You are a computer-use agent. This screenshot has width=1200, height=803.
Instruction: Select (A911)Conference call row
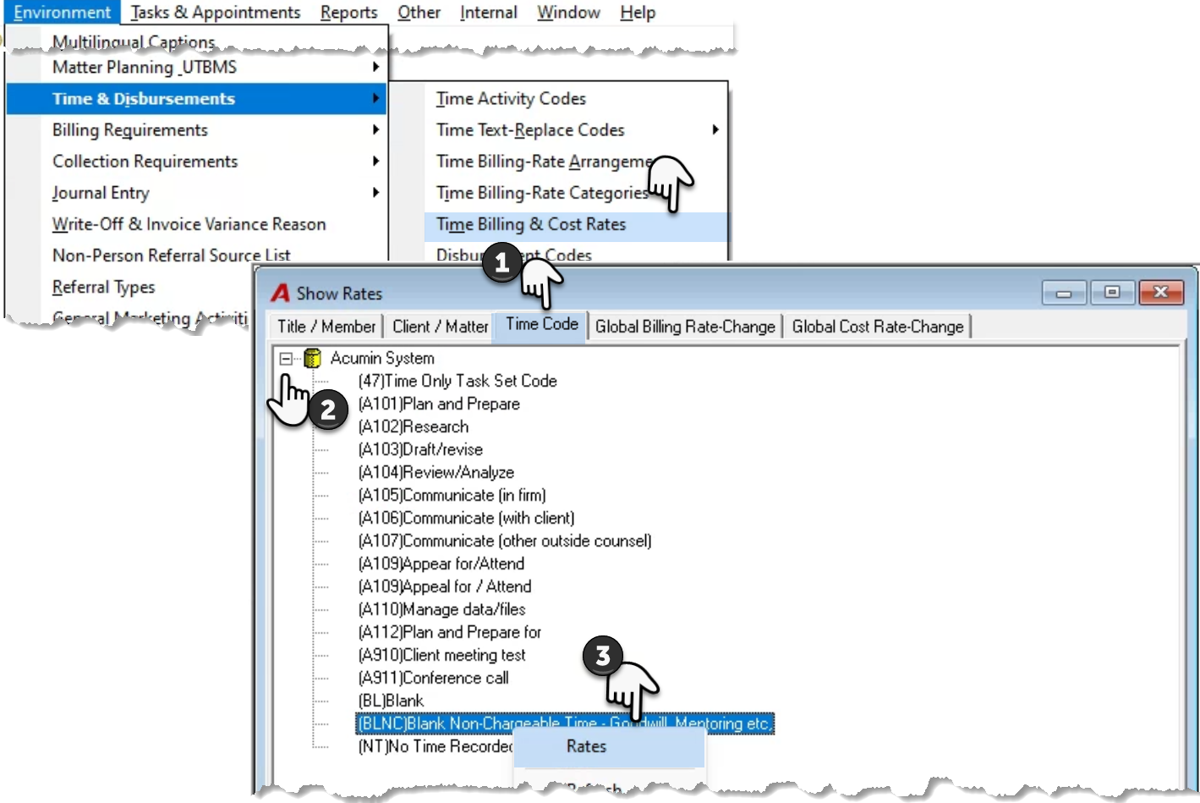(434, 678)
